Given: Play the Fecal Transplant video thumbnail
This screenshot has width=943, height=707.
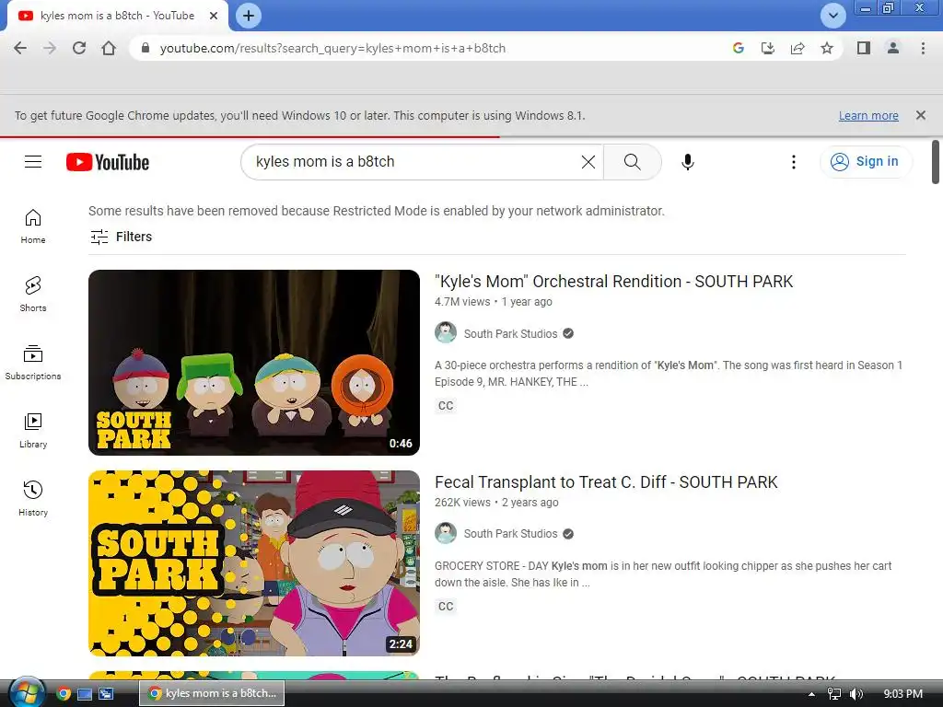Looking at the screenshot, I should pyautogui.click(x=254, y=562).
